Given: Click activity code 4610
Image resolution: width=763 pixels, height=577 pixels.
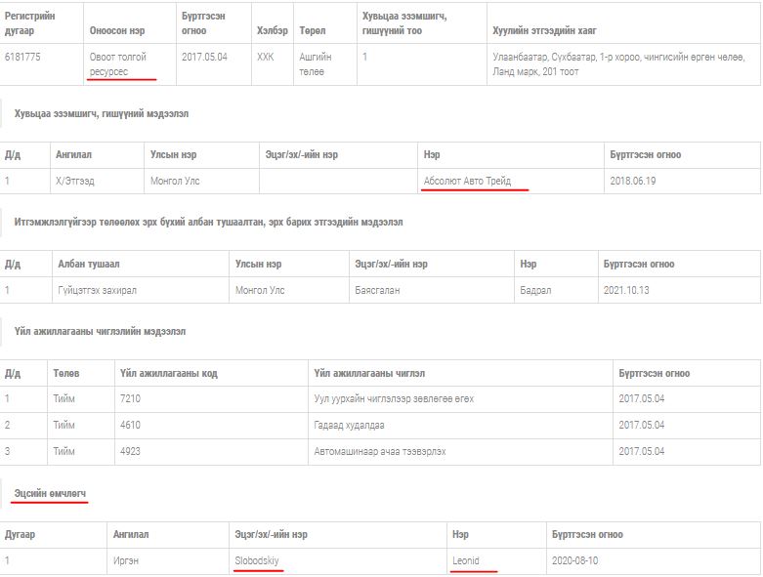Looking at the screenshot, I should click(130, 425).
